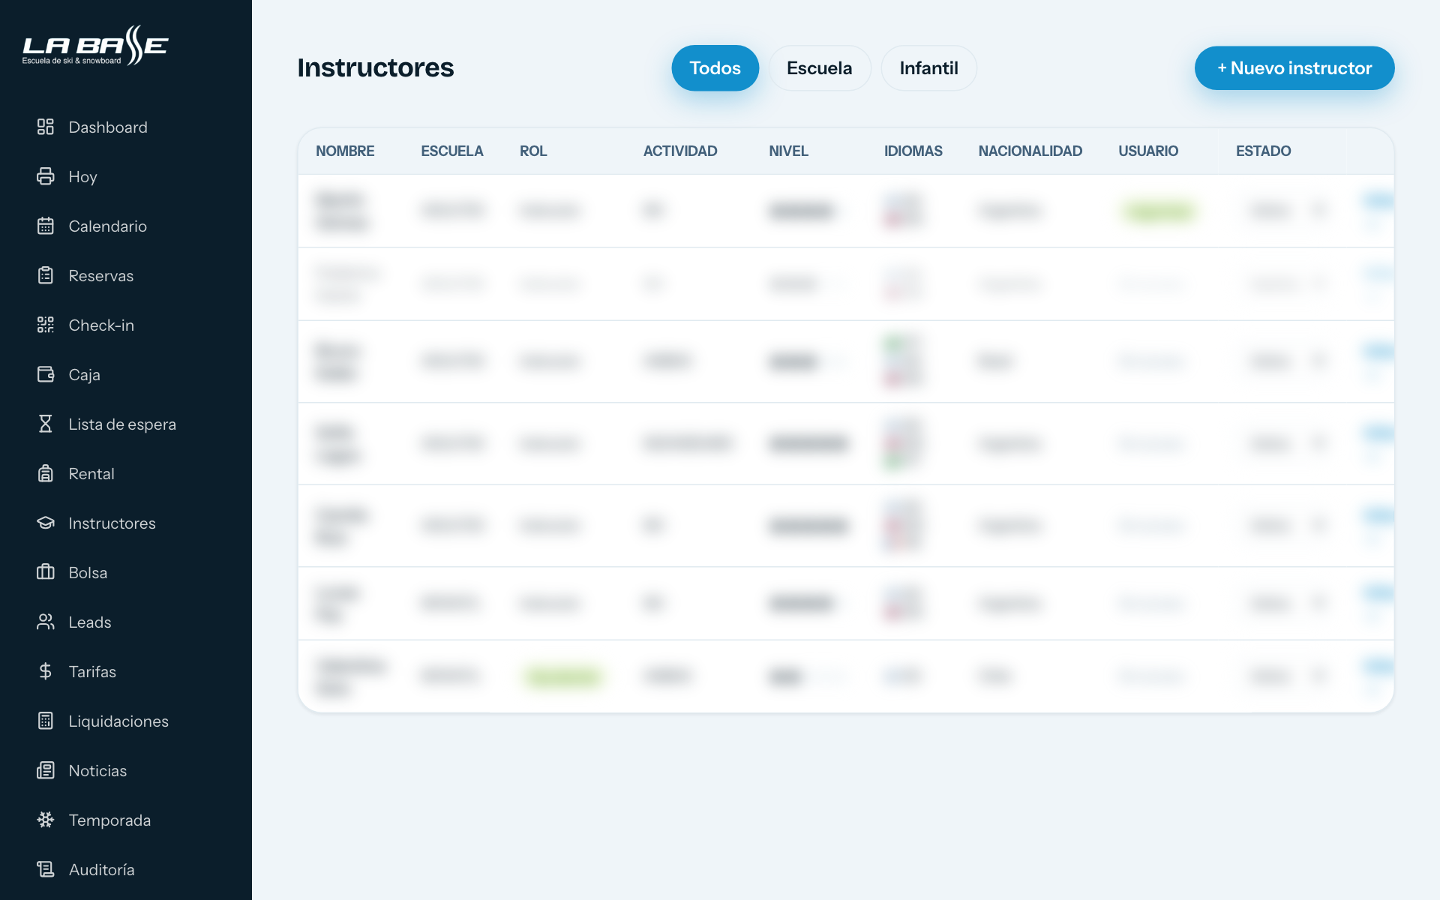
Task: Open the Dashboard grid icon
Action: [46, 127]
